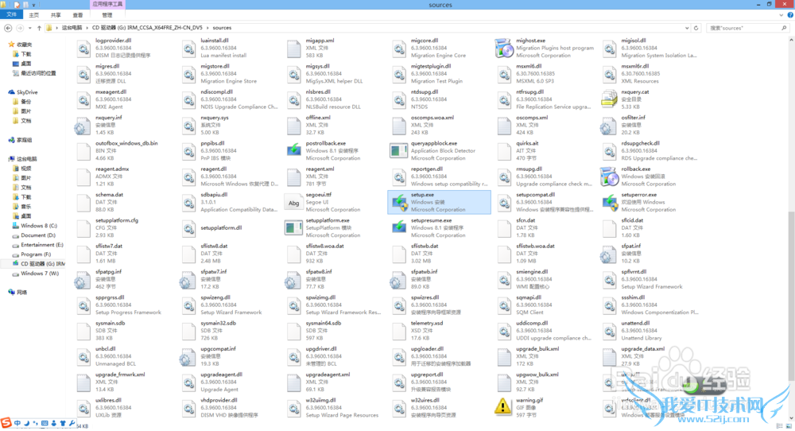Screen dimensions: 795x431
Task: Select the telemetry.xsd file icon
Action: [399, 331]
